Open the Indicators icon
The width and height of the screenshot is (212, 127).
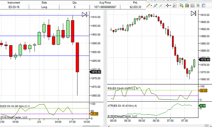192,5
